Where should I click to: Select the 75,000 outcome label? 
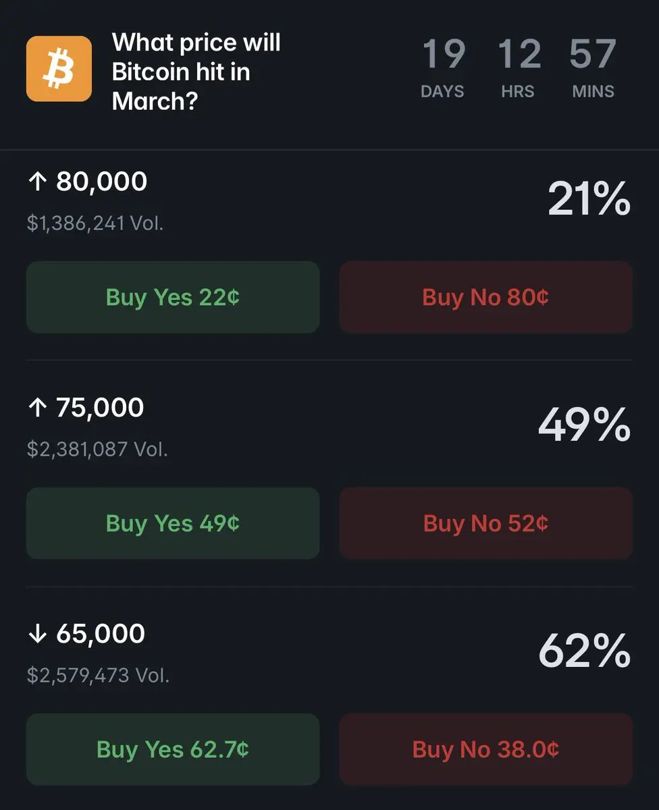(x=100, y=408)
